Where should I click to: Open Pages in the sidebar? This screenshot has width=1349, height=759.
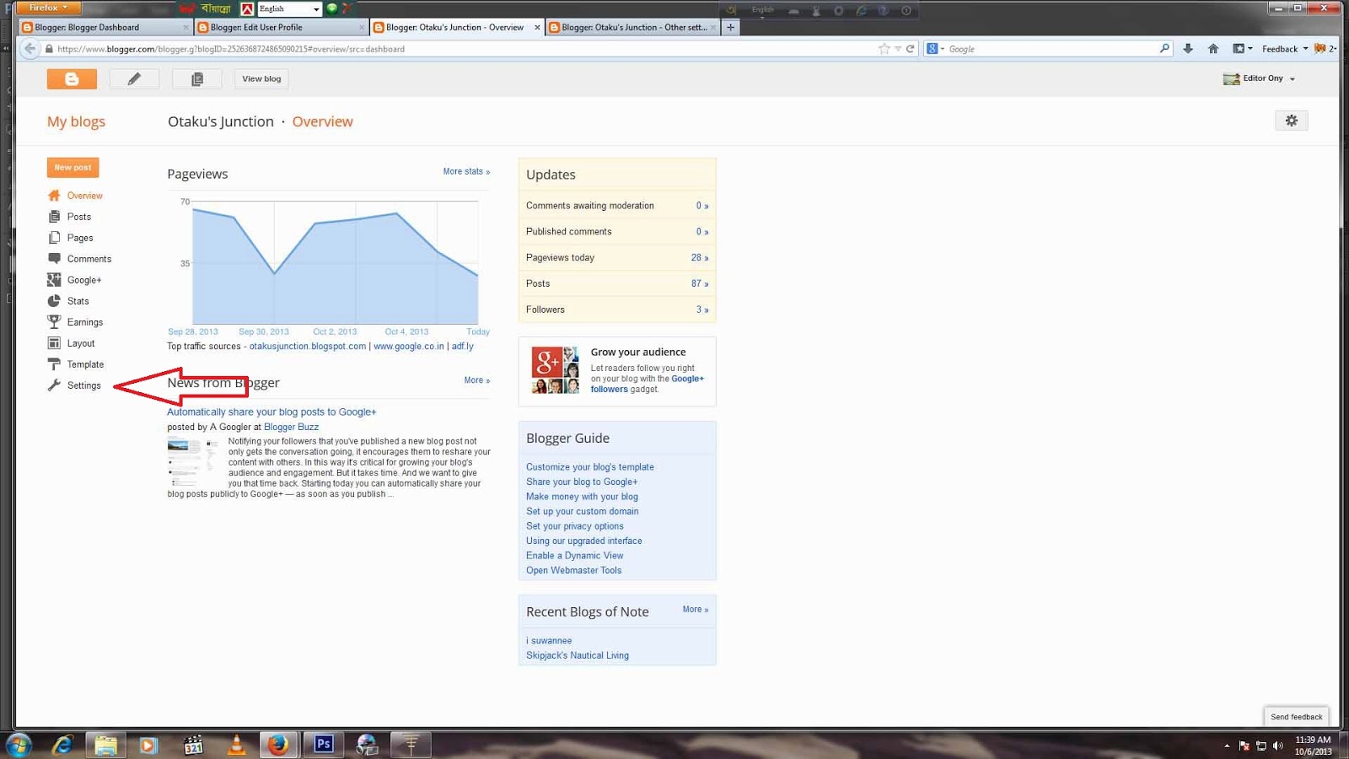(80, 238)
